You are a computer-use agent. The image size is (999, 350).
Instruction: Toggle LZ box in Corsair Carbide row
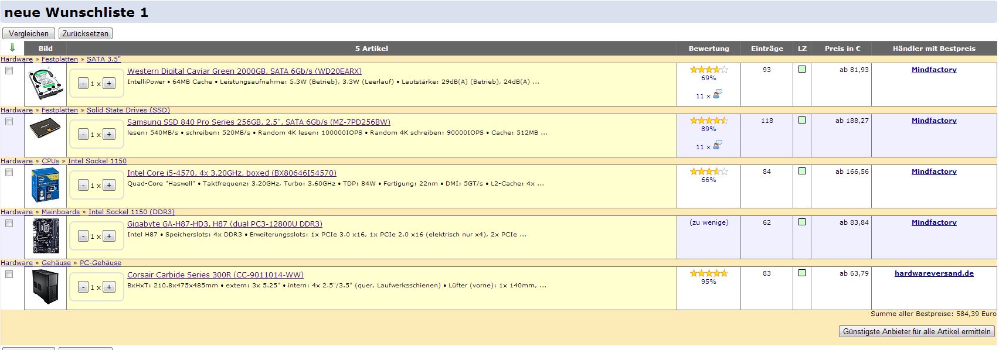coord(802,273)
